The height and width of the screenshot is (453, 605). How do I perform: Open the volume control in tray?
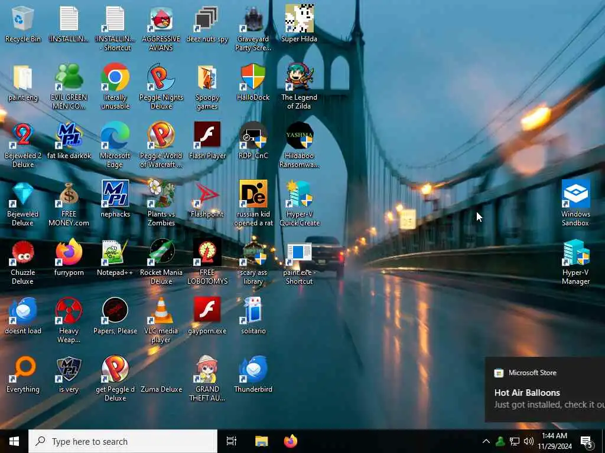(529, 441)
